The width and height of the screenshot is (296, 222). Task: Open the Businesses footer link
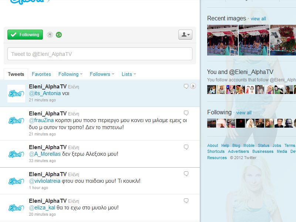[263, 151]
